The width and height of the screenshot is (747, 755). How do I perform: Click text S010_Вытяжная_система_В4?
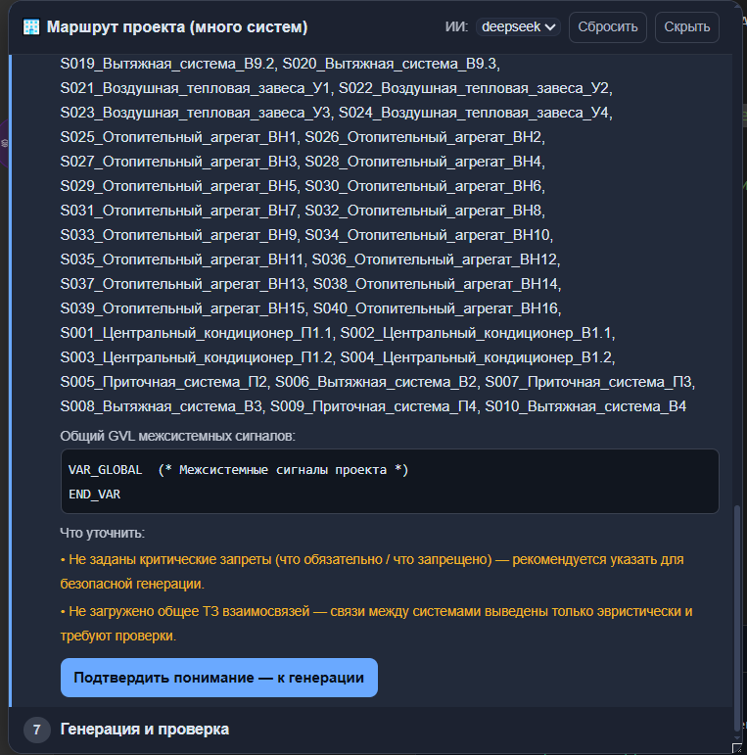[x=585, y=406]
